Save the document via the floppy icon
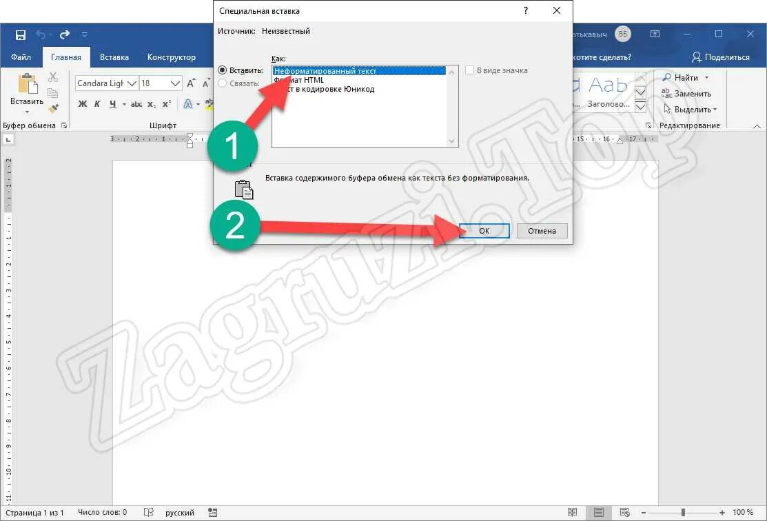Screen dimensions: 767x521 [21, 34]
